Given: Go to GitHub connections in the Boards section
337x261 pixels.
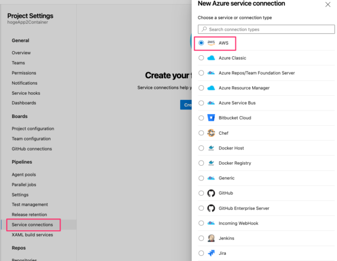Looking at the screenshot, I should point(32,149).
